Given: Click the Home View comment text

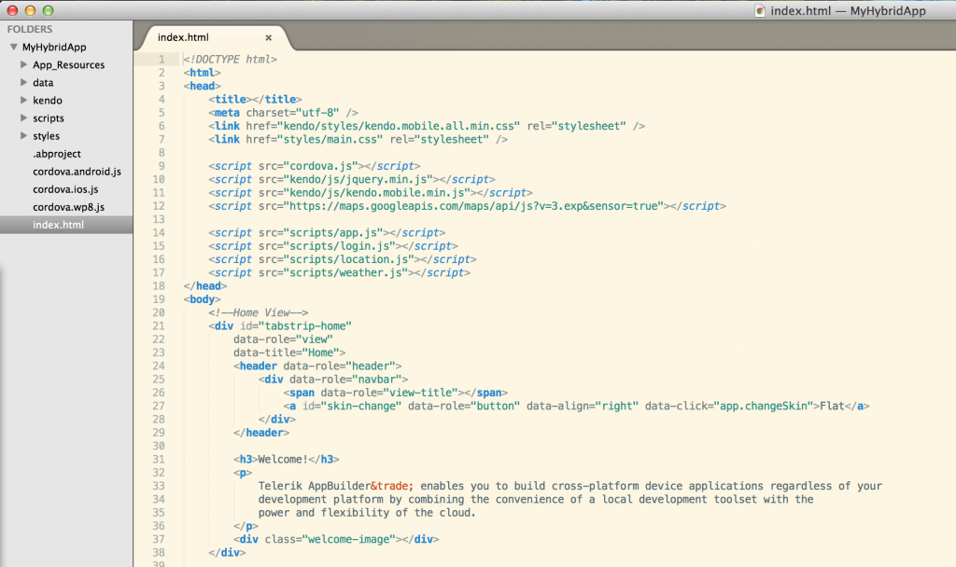Looking at the screenshot, I should pyautogui.click(x=259, y=312).
